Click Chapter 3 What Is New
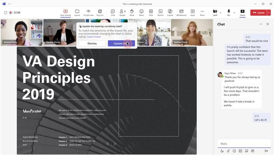 [70, 145]
